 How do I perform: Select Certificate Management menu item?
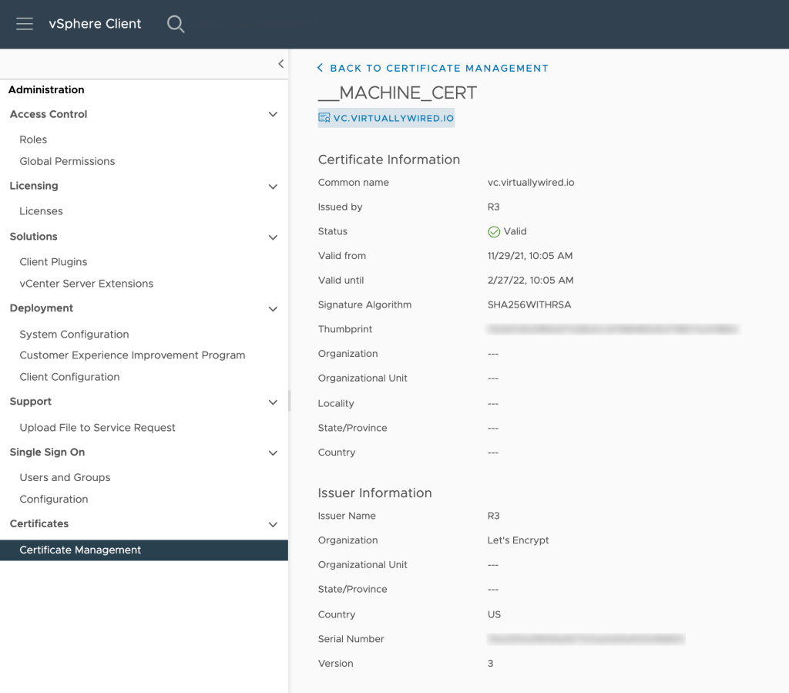coord(80,550)
